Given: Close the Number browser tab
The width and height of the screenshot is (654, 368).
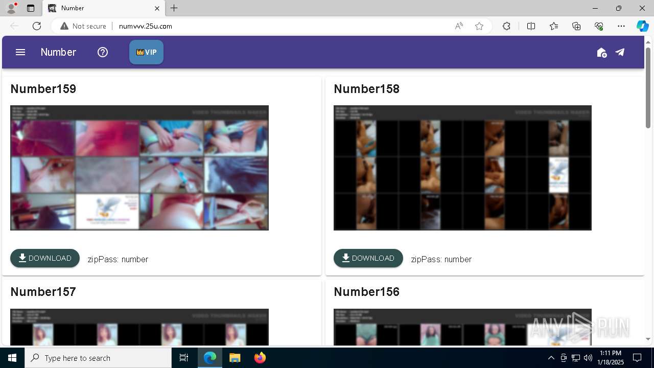Looking at the screenshot, I should 157,8.
